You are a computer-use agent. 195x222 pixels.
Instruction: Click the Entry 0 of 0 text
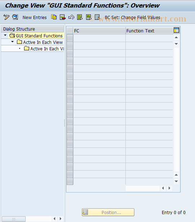click(x=174, y=213)
